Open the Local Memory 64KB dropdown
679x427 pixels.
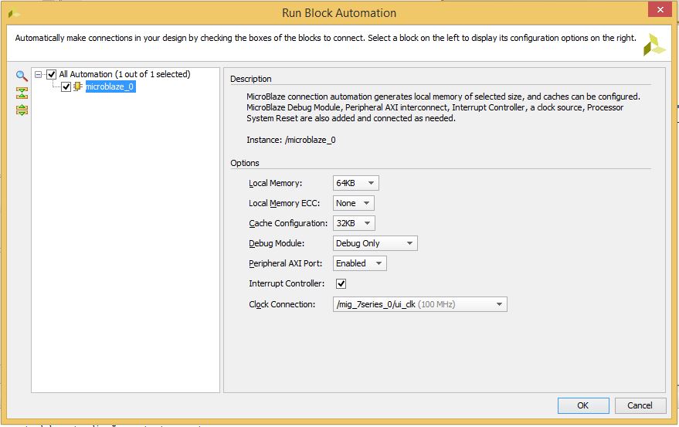pos(356,183)
